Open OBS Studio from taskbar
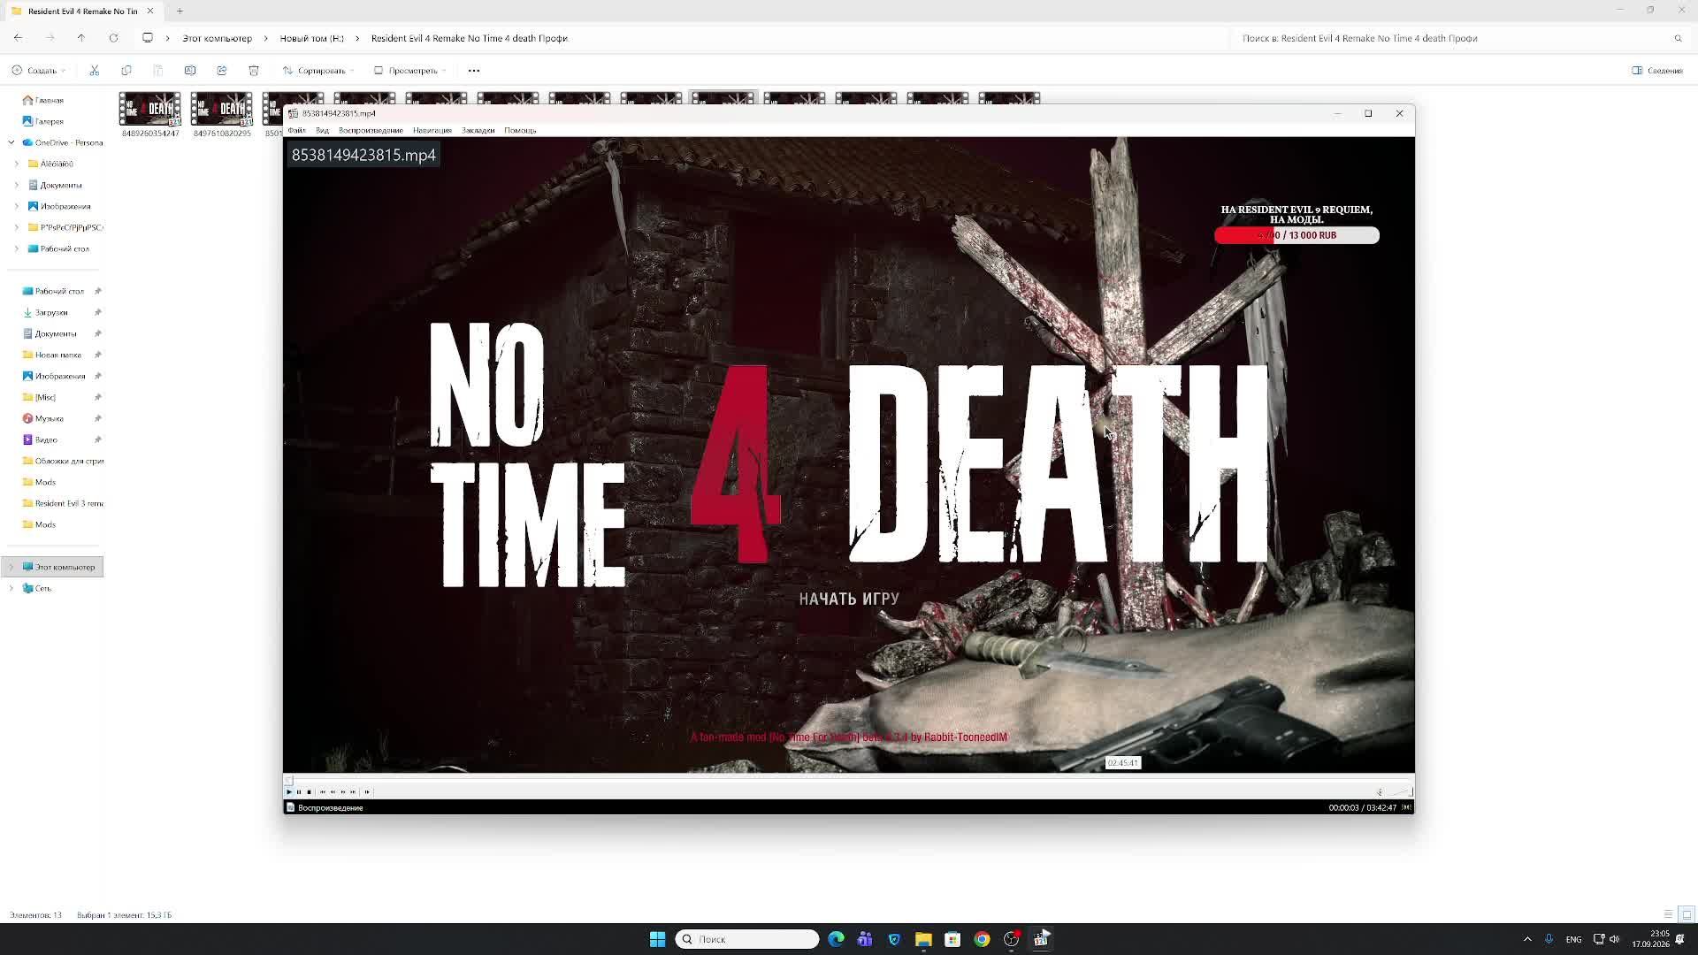The width and height of the screenshot is (1698, 955). (x=1011, y=939)
